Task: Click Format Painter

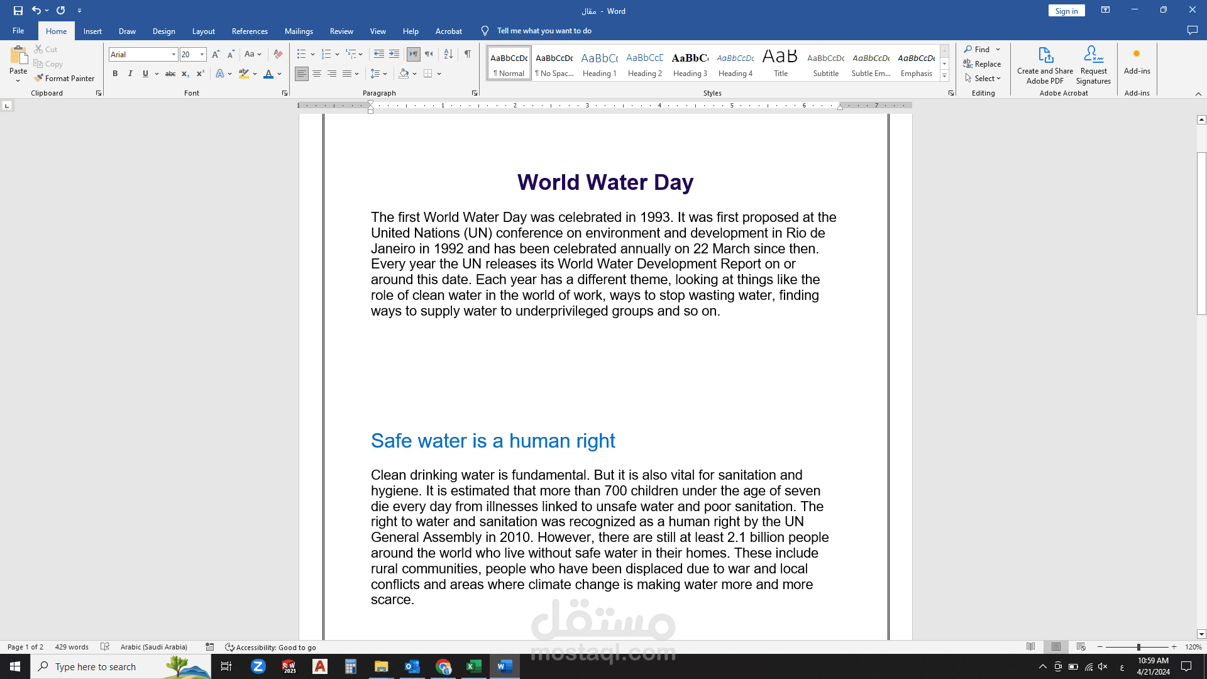Action: click(64, 79)
